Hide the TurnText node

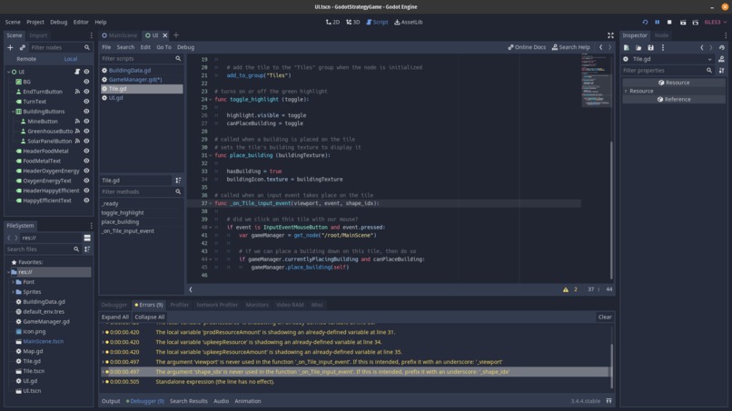click(86, 102)
